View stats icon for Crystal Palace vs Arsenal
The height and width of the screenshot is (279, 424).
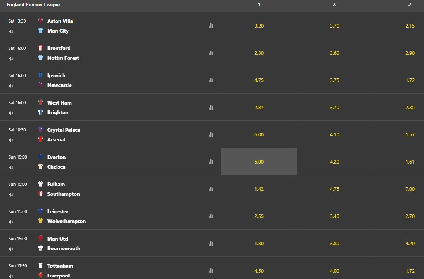(211, 134)
